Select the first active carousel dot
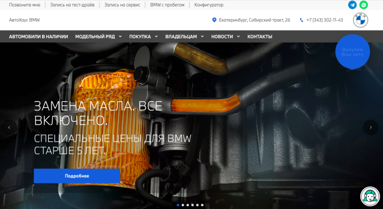 (178, 205)
